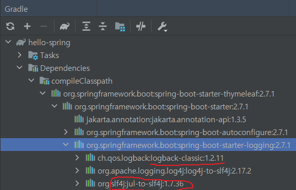Click the Dependencies folder icon
This screenshot has height=190, width=296.
[33, 68]
